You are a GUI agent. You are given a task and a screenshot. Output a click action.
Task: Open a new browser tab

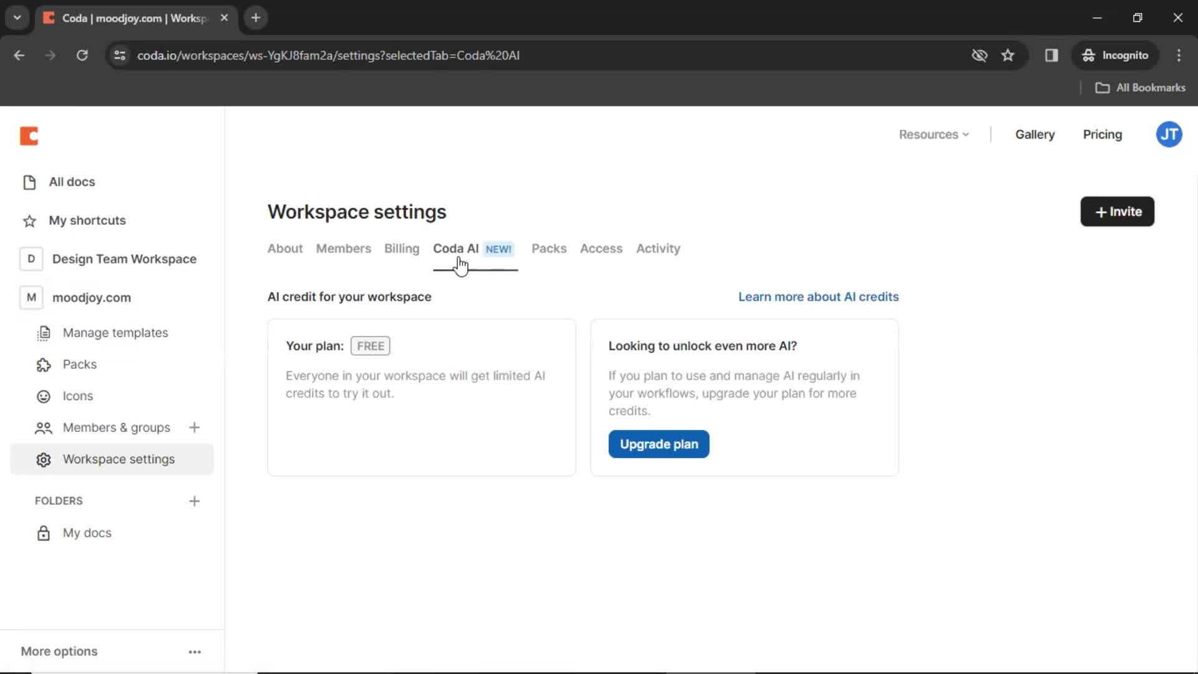tap(256, 17)
